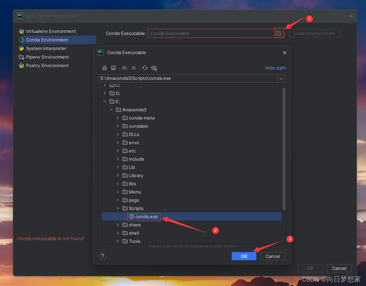Click the folder icon of the Scripts row
The width and height of the screenshot is (366, 286).
click(x=125, y=208)
